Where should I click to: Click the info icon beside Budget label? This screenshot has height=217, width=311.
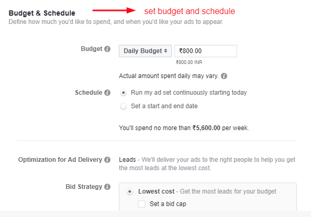coord(107,49)
